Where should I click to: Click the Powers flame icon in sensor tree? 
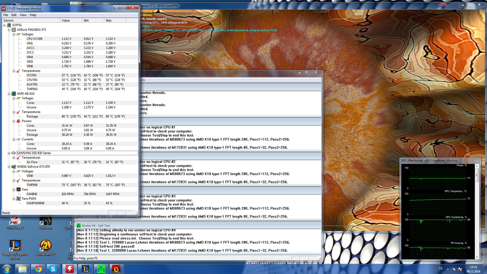19,121
